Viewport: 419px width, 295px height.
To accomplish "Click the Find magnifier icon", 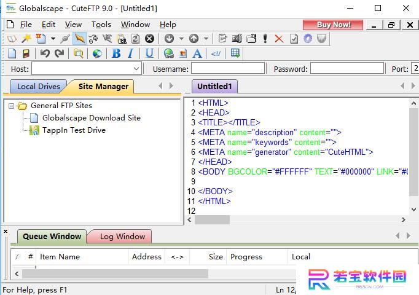I will tap(78, 53).
